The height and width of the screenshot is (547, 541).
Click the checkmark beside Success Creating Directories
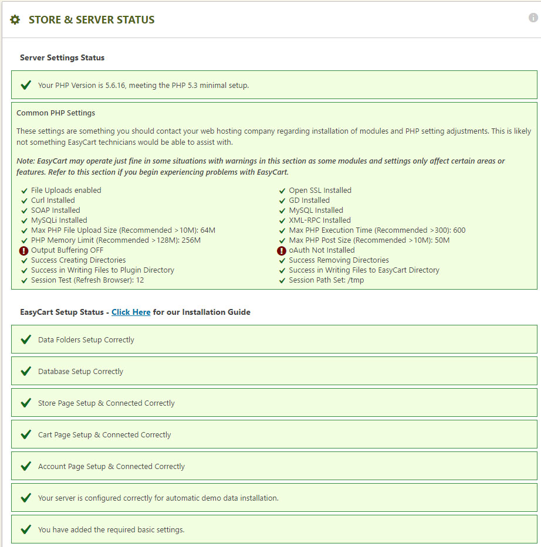pyautogui.click(x=25, y=260)
